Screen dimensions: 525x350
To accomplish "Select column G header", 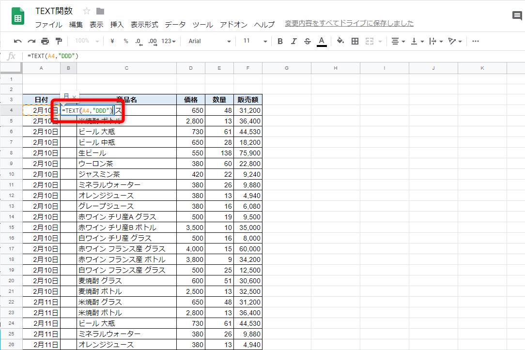I will click(287, 68).
